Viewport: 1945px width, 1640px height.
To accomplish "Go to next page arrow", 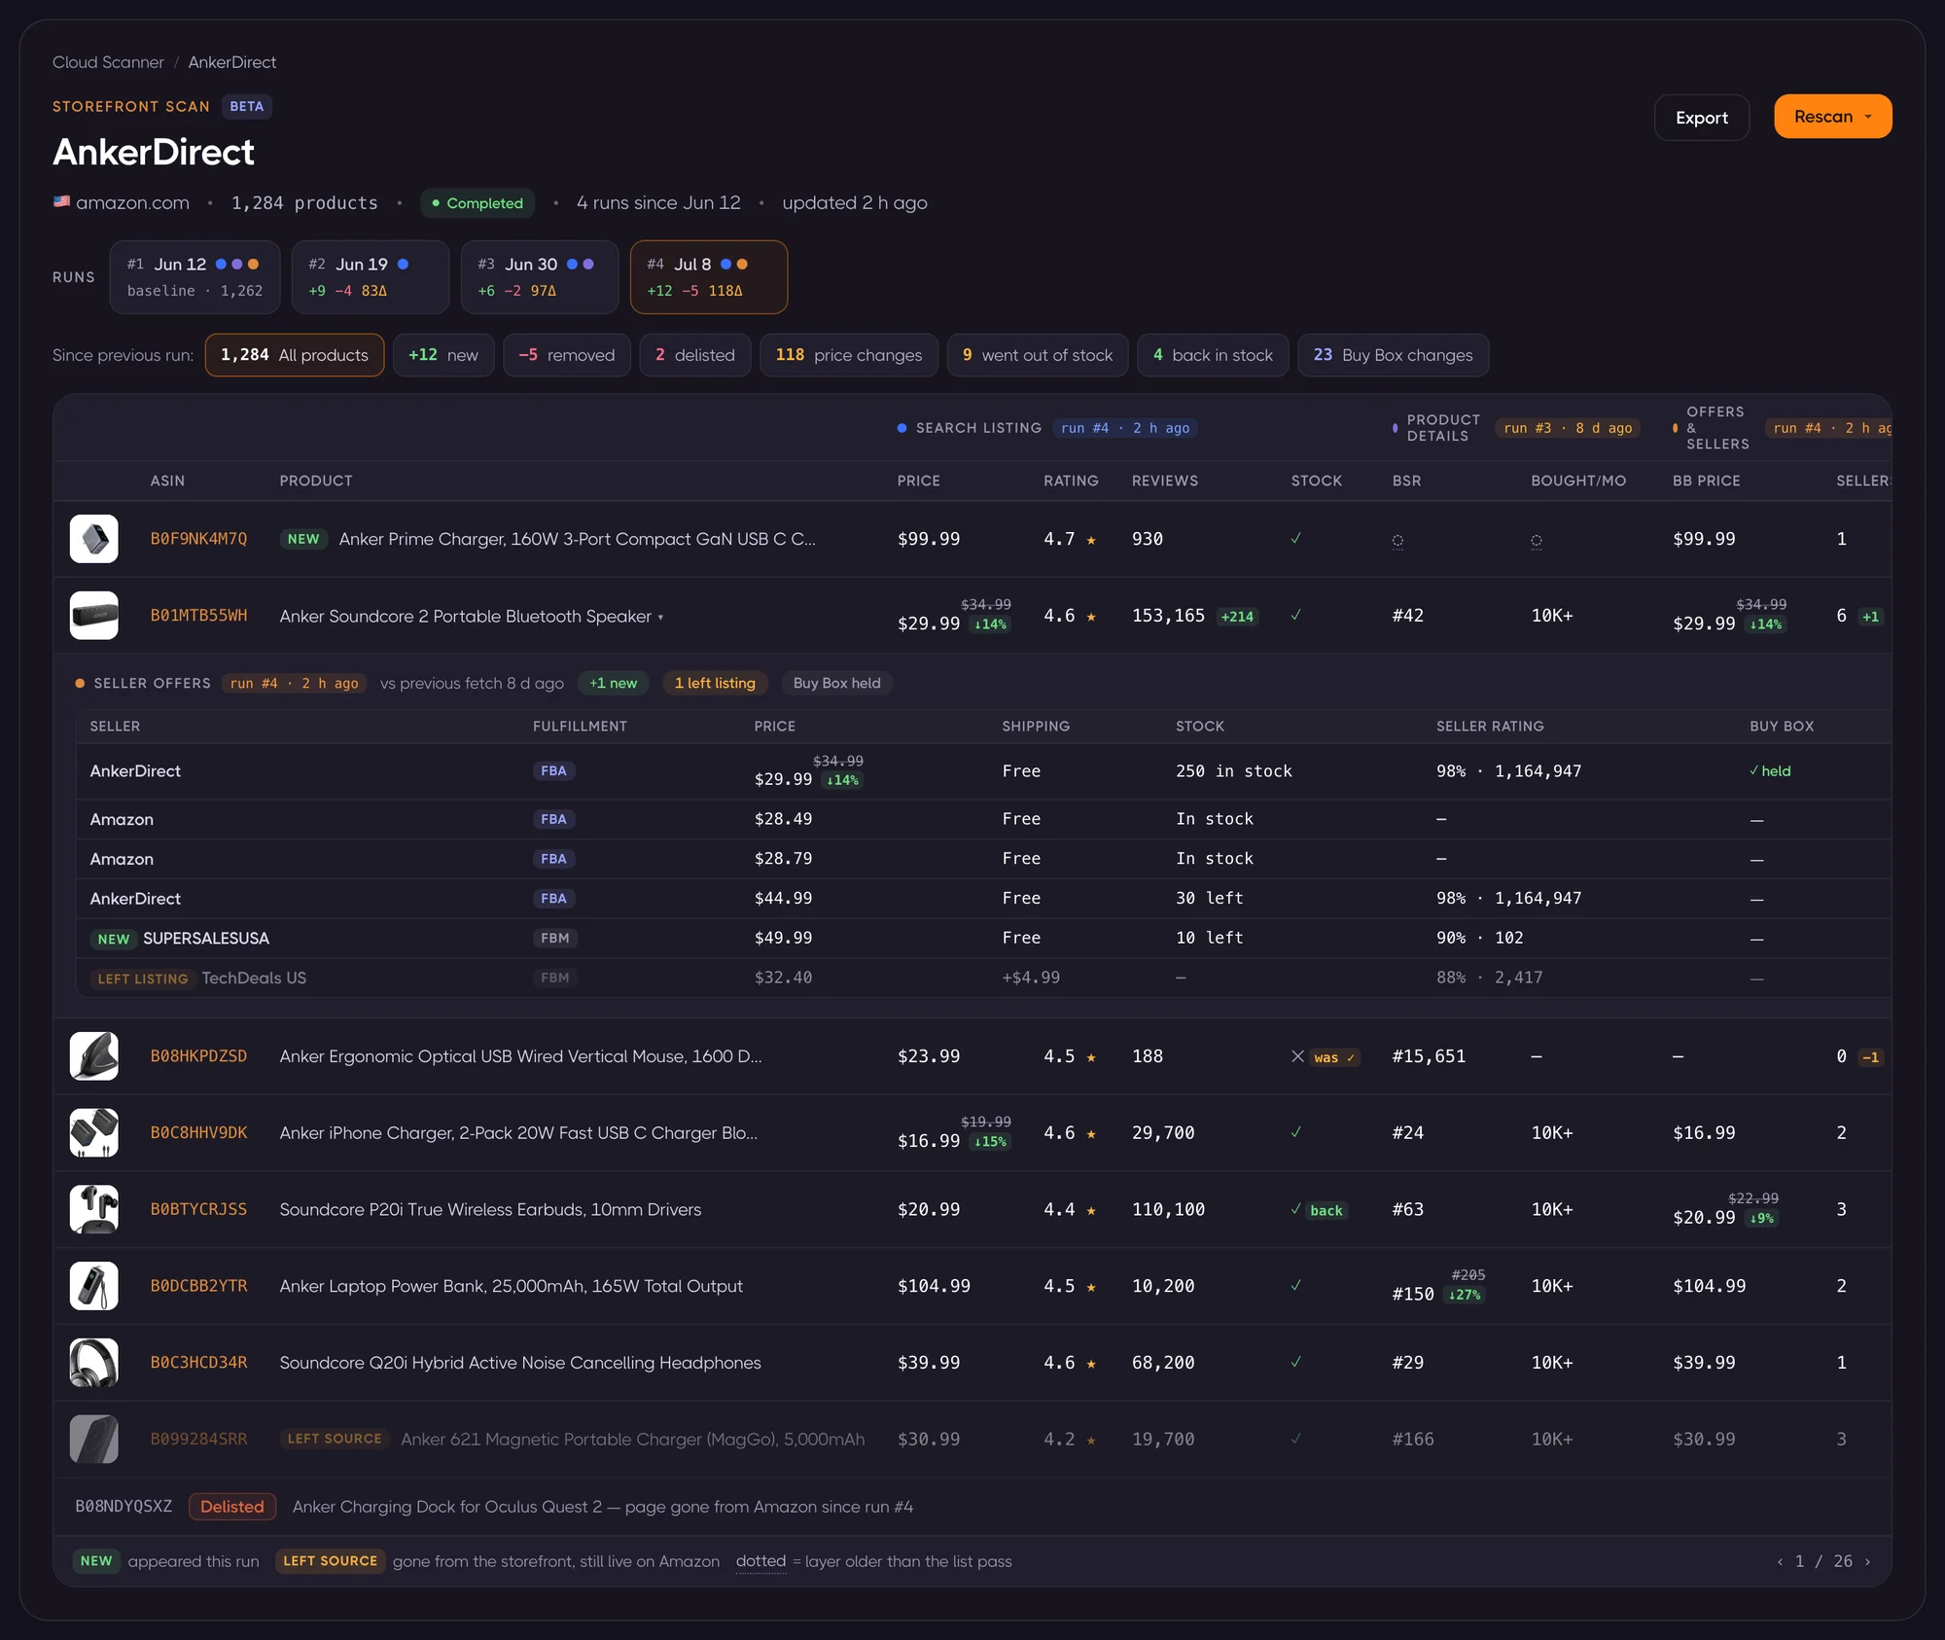I will (x=1867, y=1562).
